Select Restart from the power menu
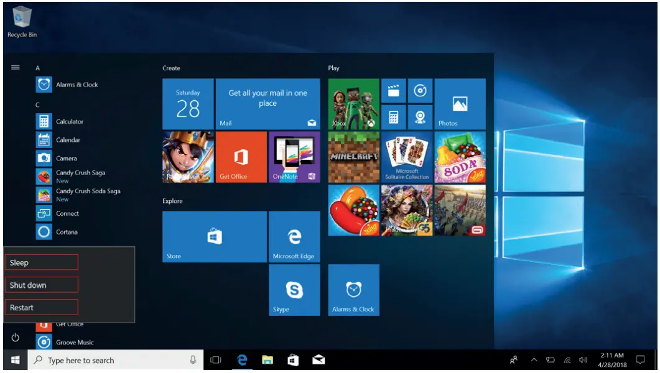660x373 pixels. (42, 308)
